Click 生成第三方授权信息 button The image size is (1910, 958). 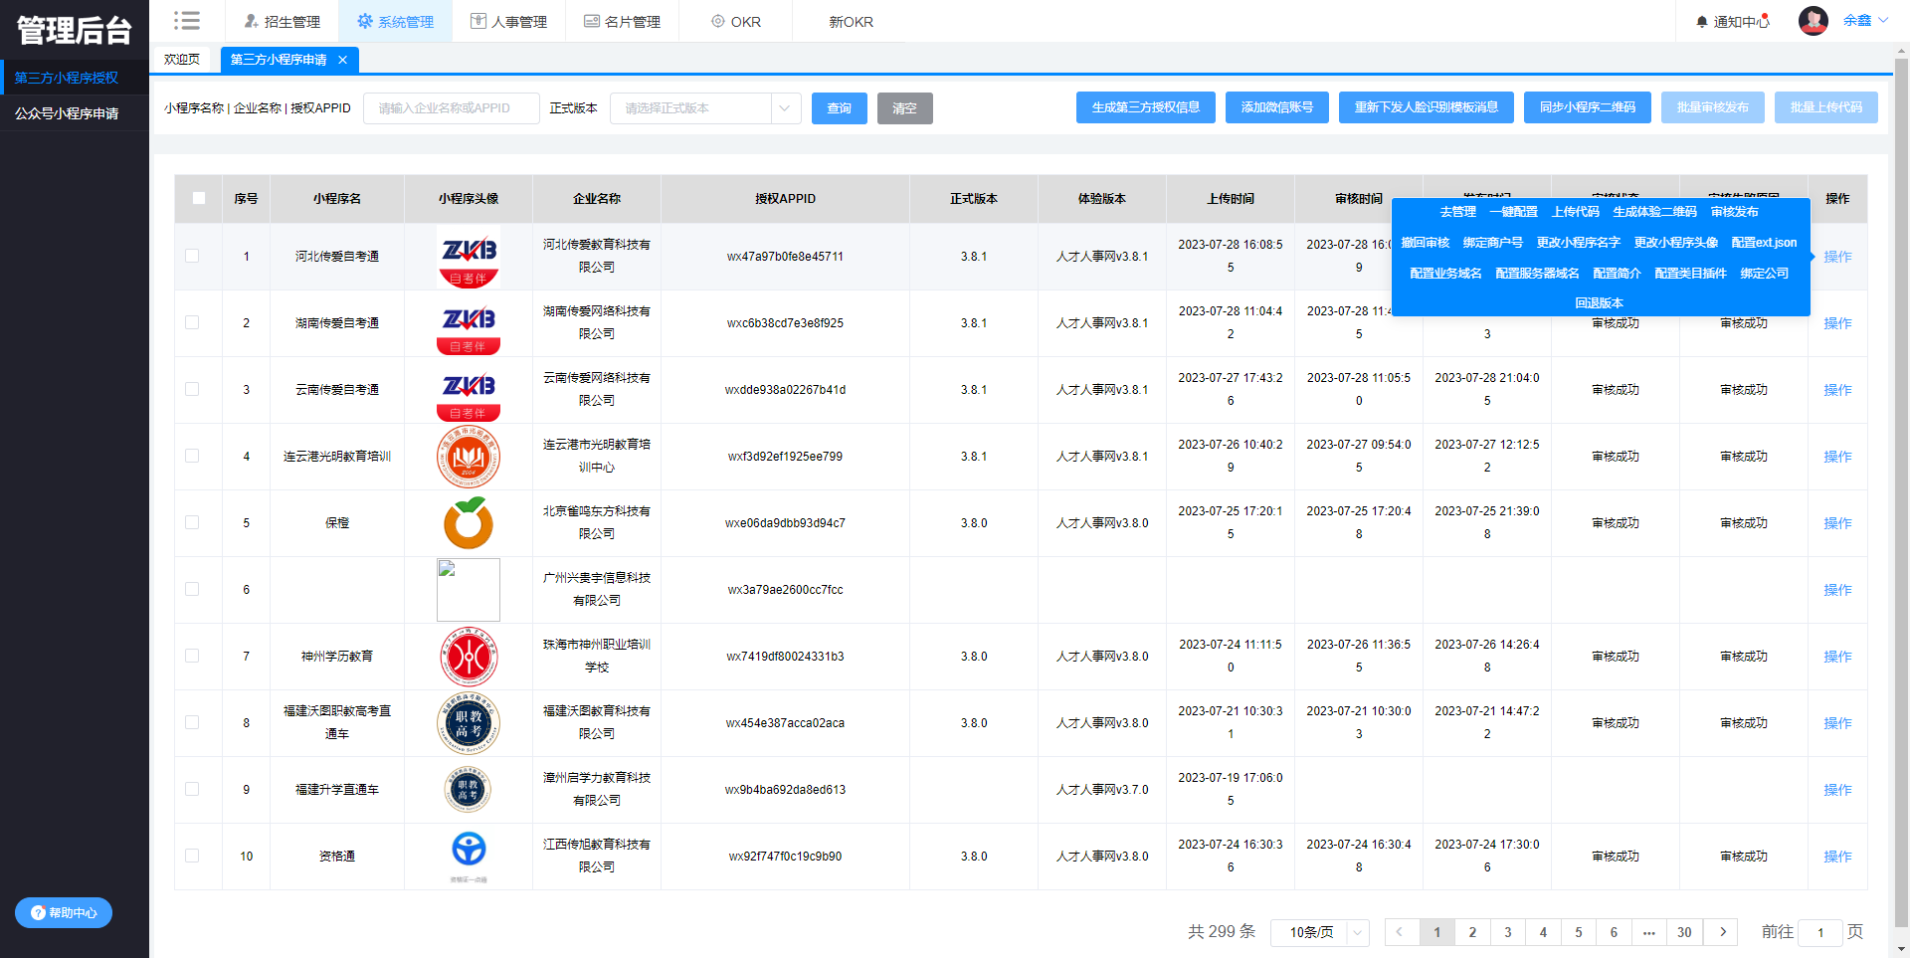tap(1145, 107)
